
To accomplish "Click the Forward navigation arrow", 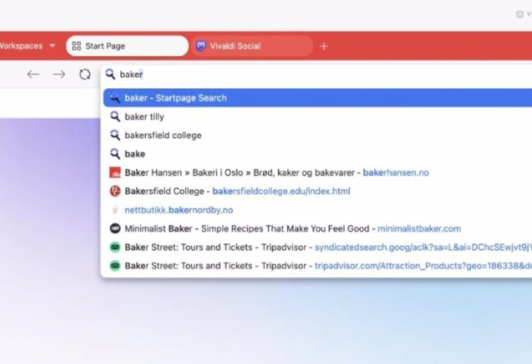I will point(59,74).
